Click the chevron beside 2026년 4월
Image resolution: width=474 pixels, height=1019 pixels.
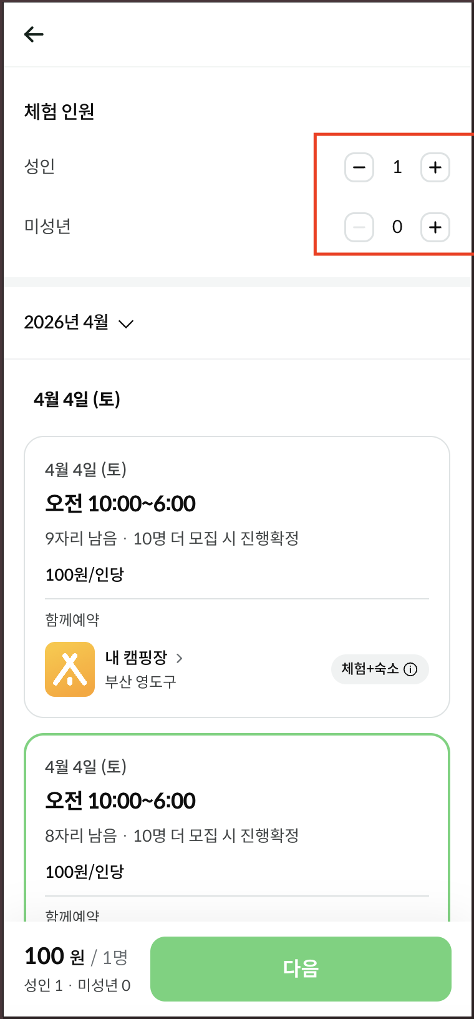pos(126,323)
